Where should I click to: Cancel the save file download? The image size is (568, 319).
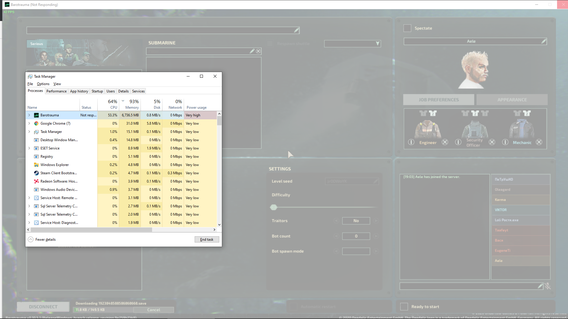point(154,310)
